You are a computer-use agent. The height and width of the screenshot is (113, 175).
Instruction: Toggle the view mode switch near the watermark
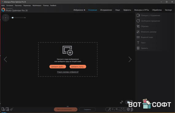click(x=129, y=102)
